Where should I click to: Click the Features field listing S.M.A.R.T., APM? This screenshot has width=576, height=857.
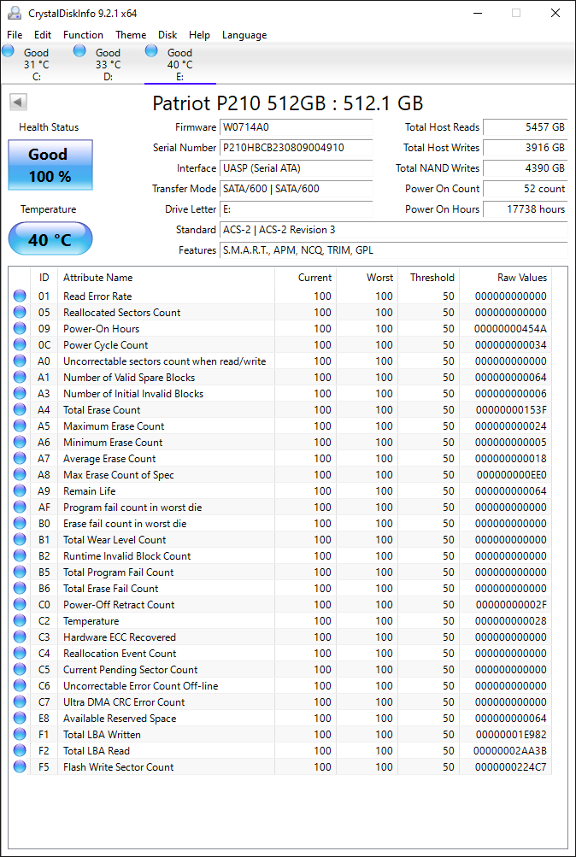point(393,250)
